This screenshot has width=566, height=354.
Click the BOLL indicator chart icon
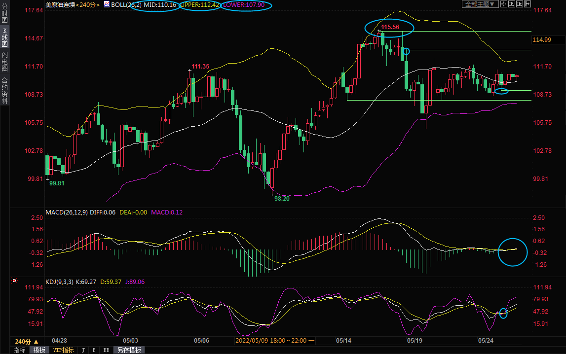(106, 4)
